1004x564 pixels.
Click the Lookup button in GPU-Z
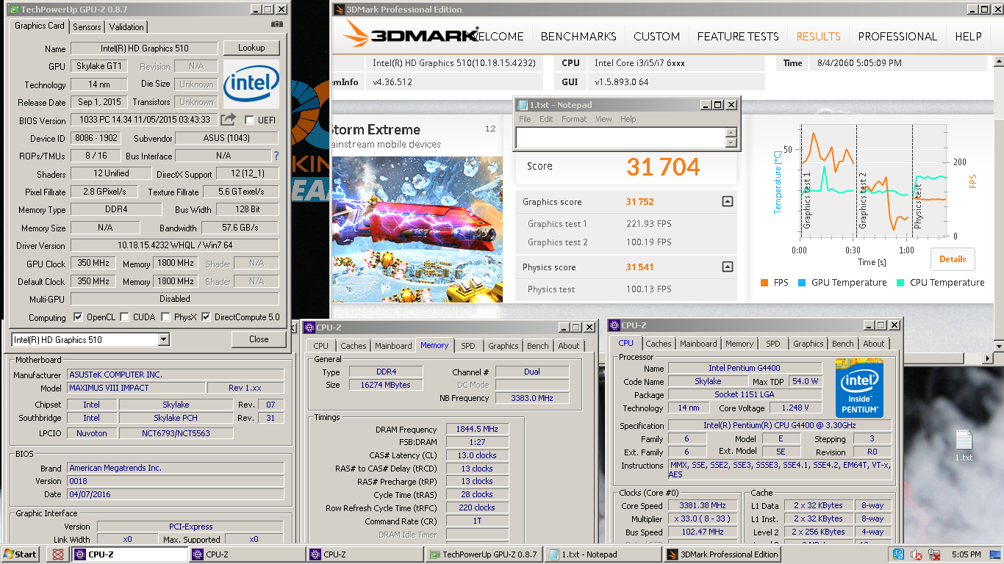click(251, 48)
